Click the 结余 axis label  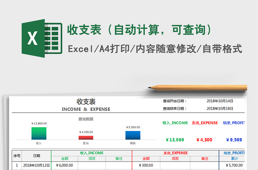coord(133,143)
